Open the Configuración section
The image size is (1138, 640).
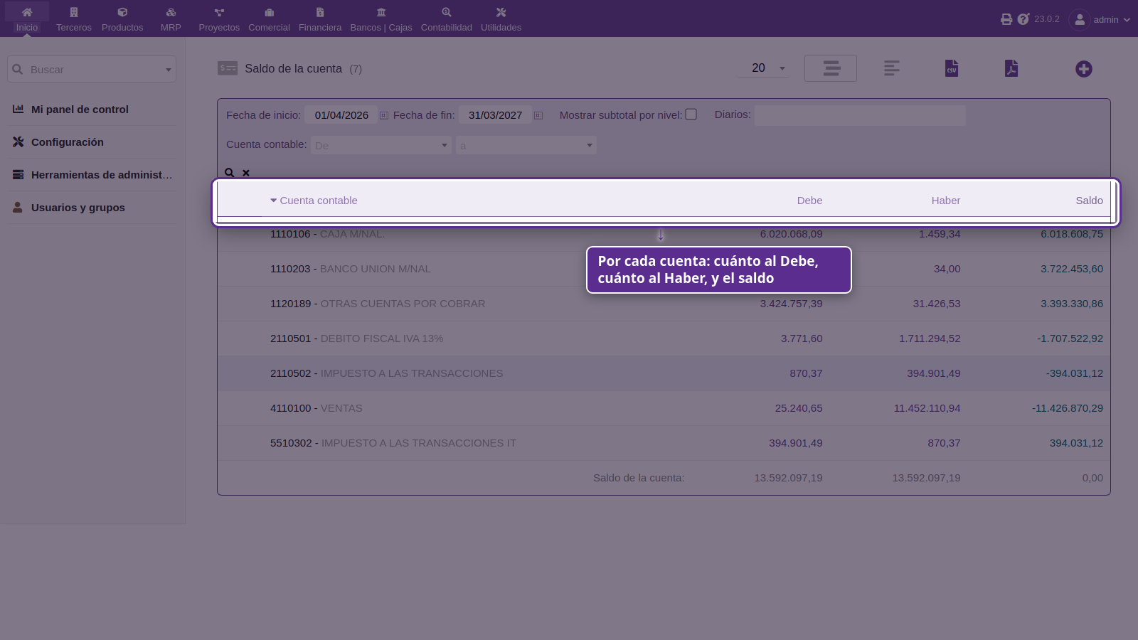(68, 142)
